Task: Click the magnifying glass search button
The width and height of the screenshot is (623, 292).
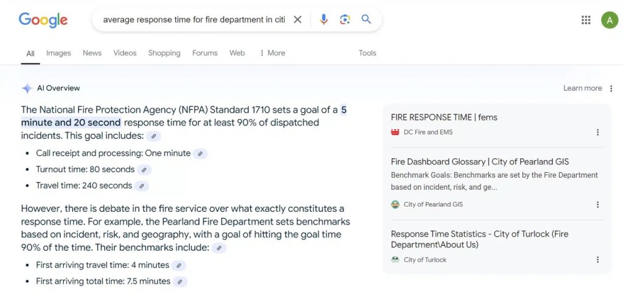Action: 366,19
